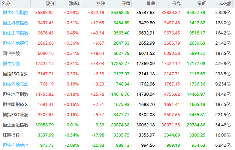Select the 恒指ESG指数 row name
Viewport: 235px width, 150px height.
15,74
